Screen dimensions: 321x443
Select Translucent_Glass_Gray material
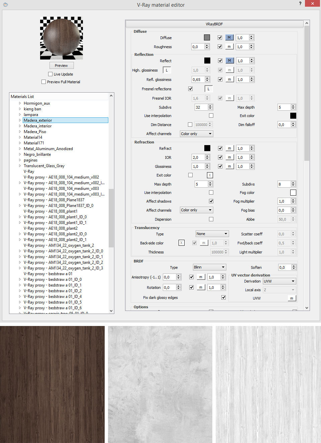(x=44, y=166)
